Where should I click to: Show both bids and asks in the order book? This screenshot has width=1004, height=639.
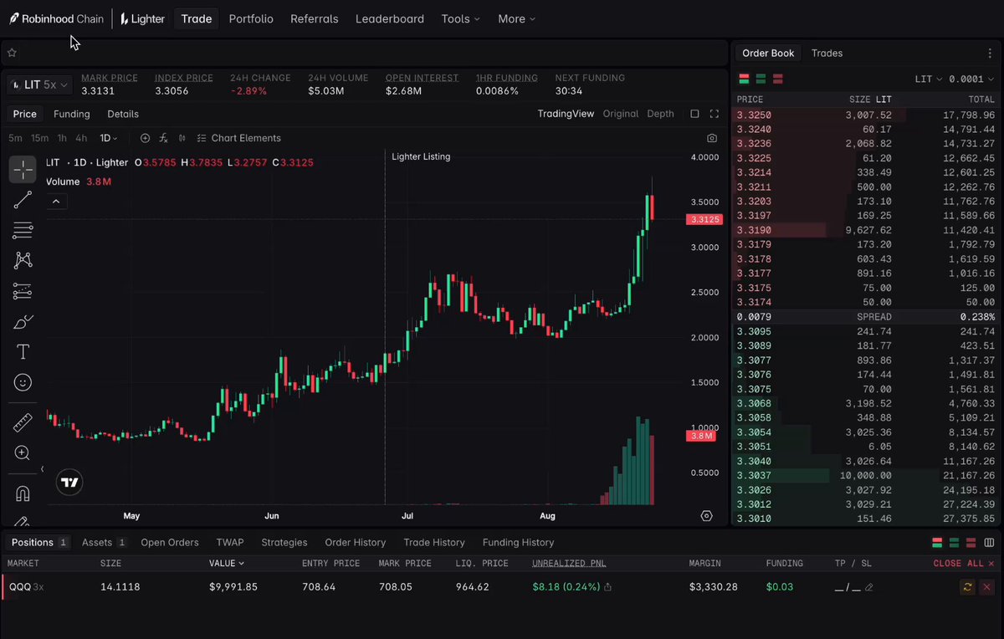744,79
